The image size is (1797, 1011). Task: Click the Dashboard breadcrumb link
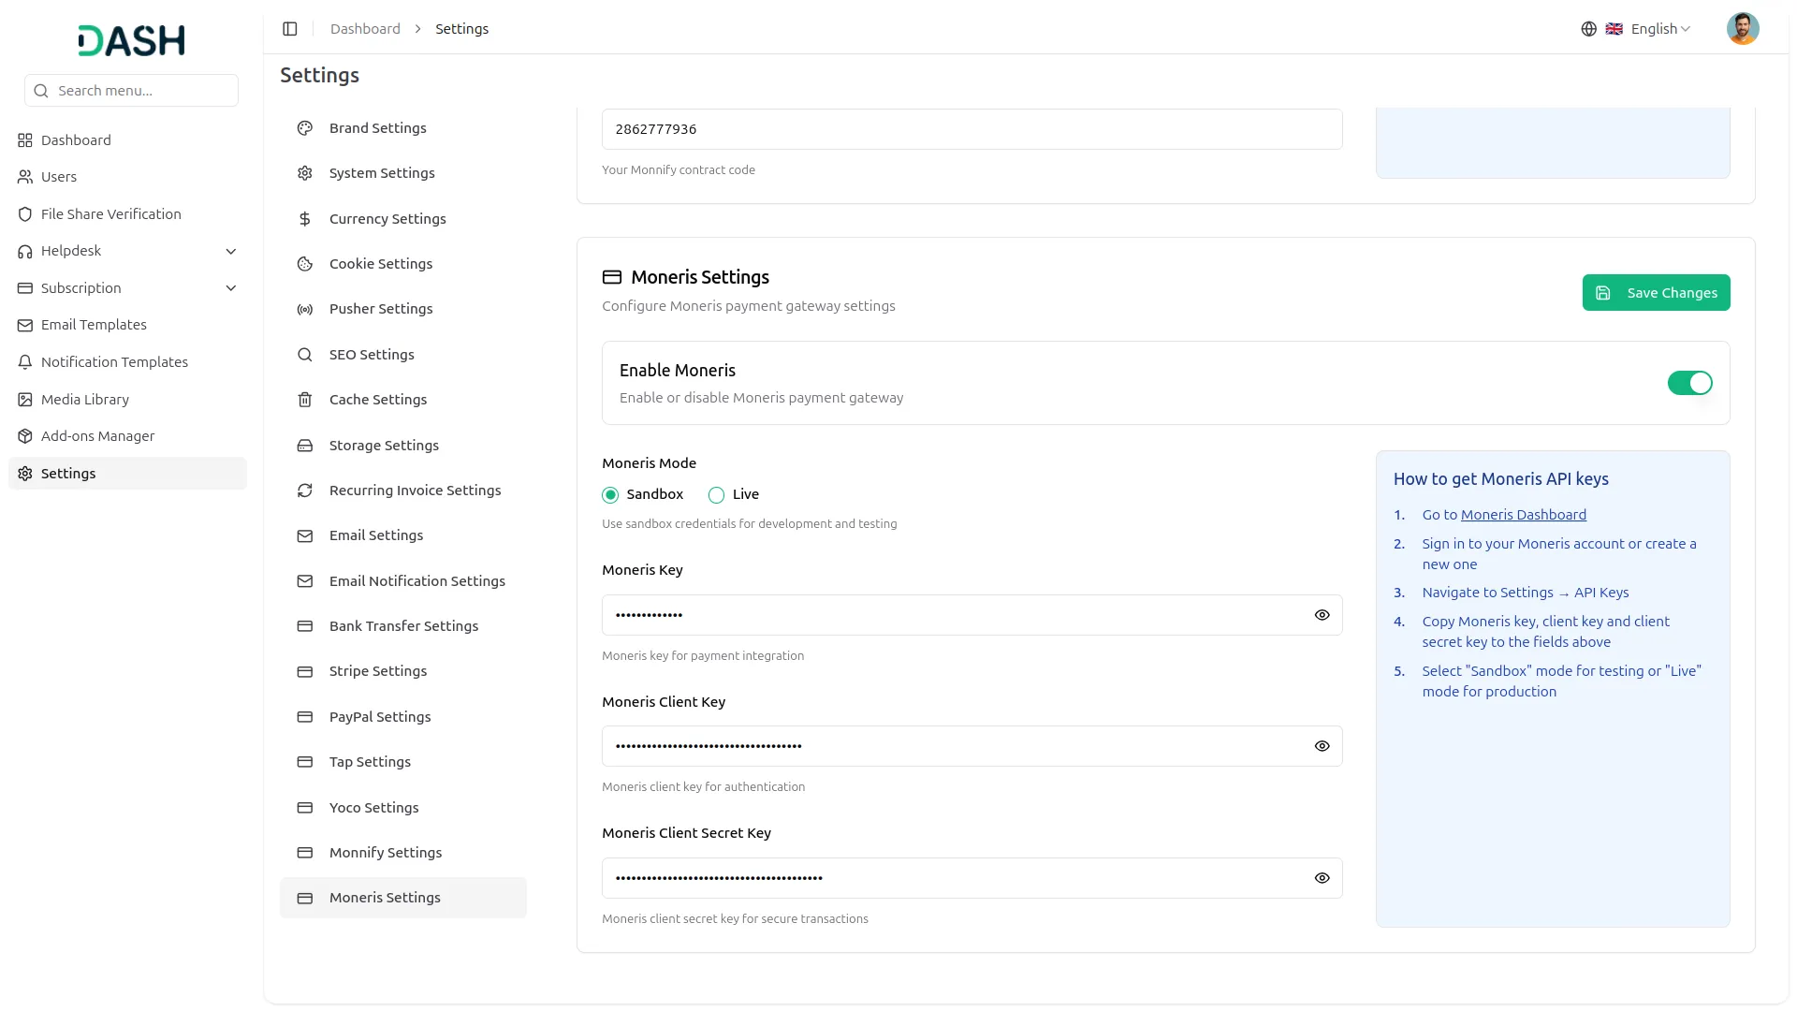click(365, 29)
